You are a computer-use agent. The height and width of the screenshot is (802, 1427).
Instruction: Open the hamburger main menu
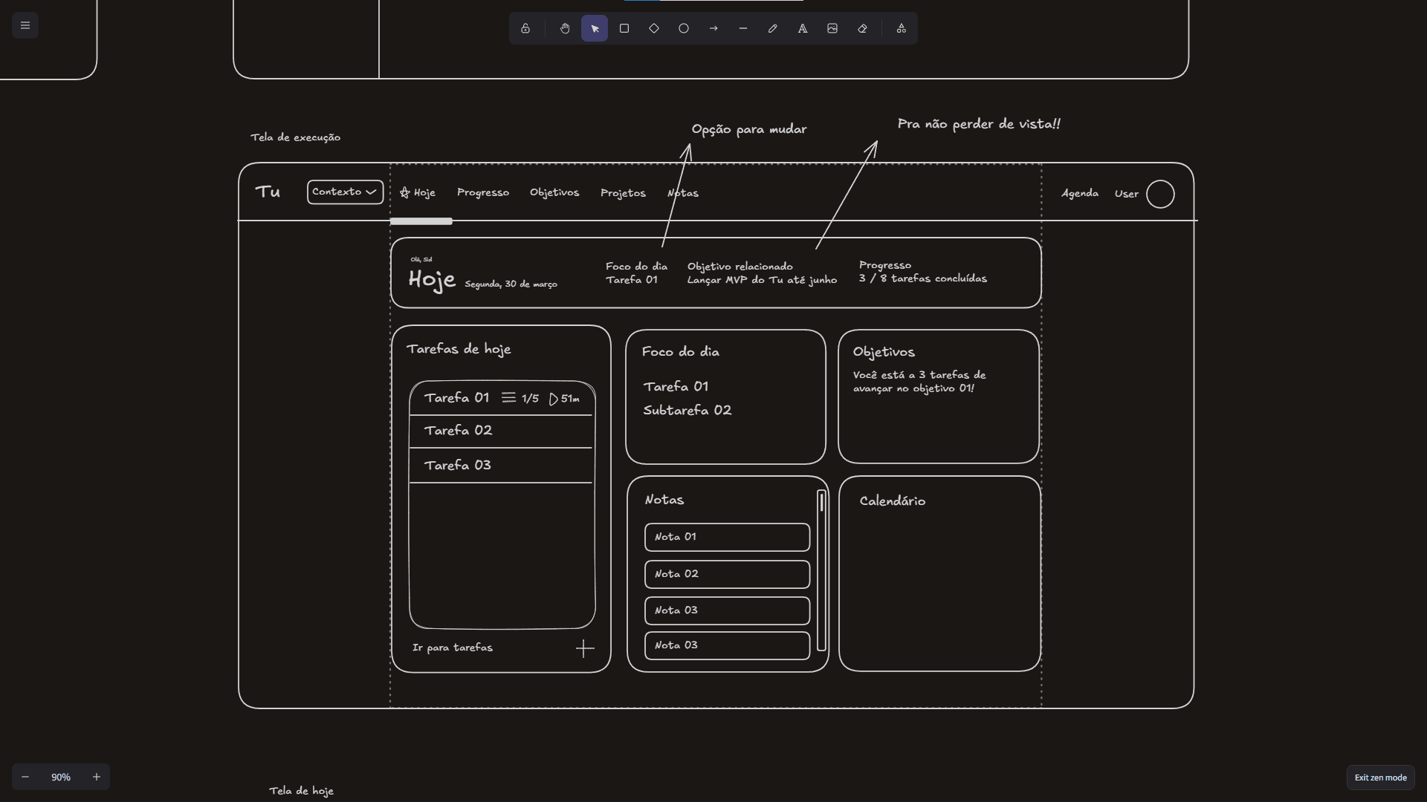(x=25, y=25)
